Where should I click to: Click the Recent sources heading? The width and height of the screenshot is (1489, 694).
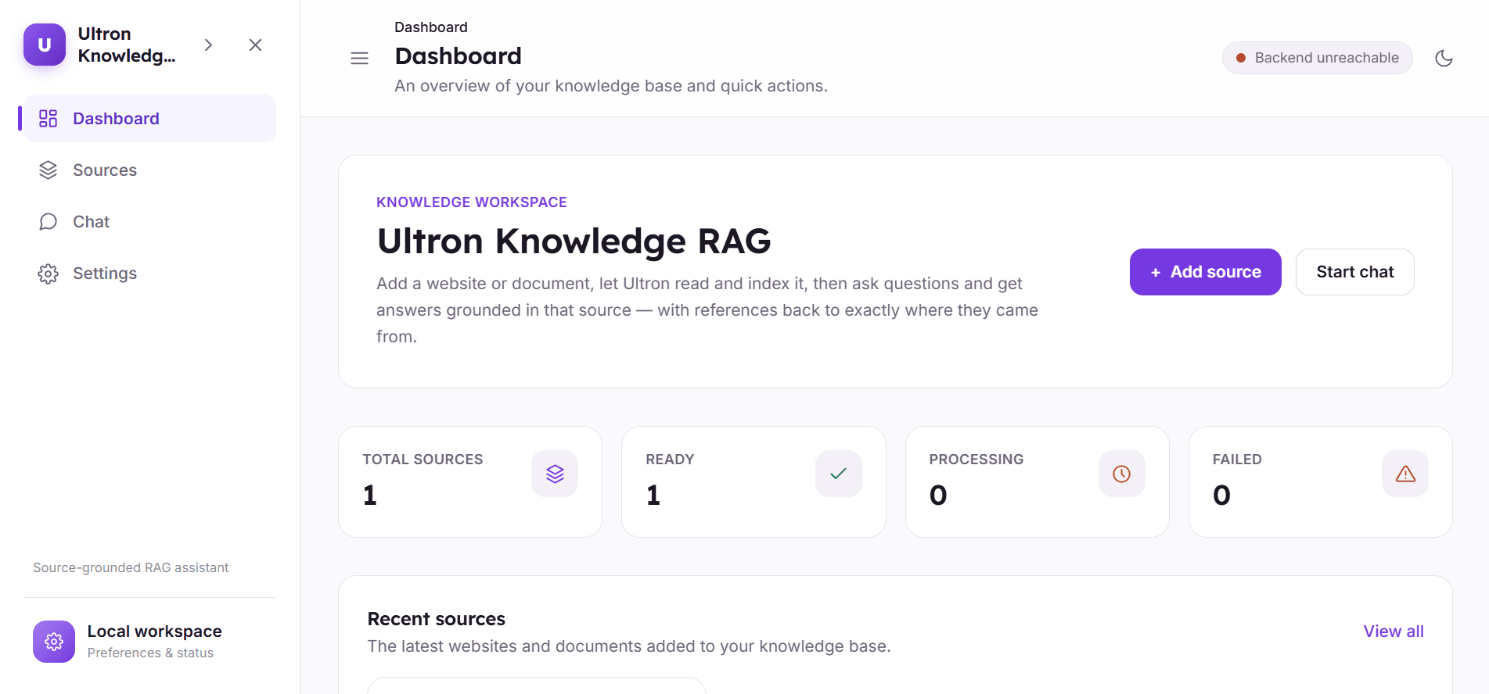pos(437,619)
